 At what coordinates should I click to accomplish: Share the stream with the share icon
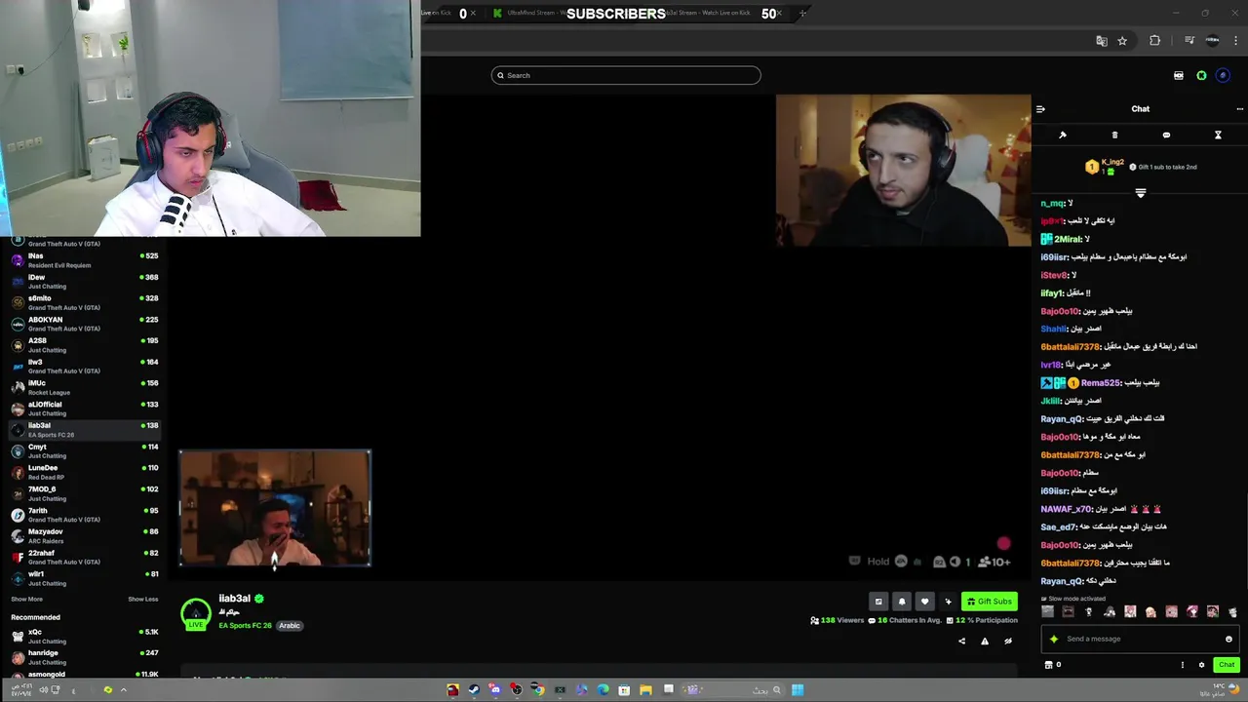[961, 641]
